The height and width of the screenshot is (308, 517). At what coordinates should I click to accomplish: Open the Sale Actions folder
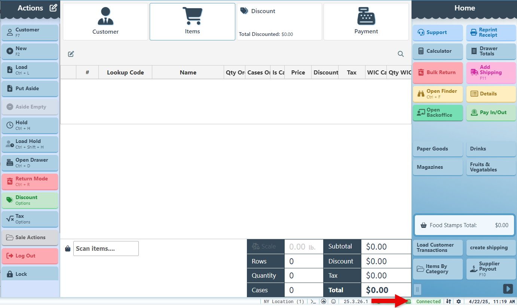(30, 237)
